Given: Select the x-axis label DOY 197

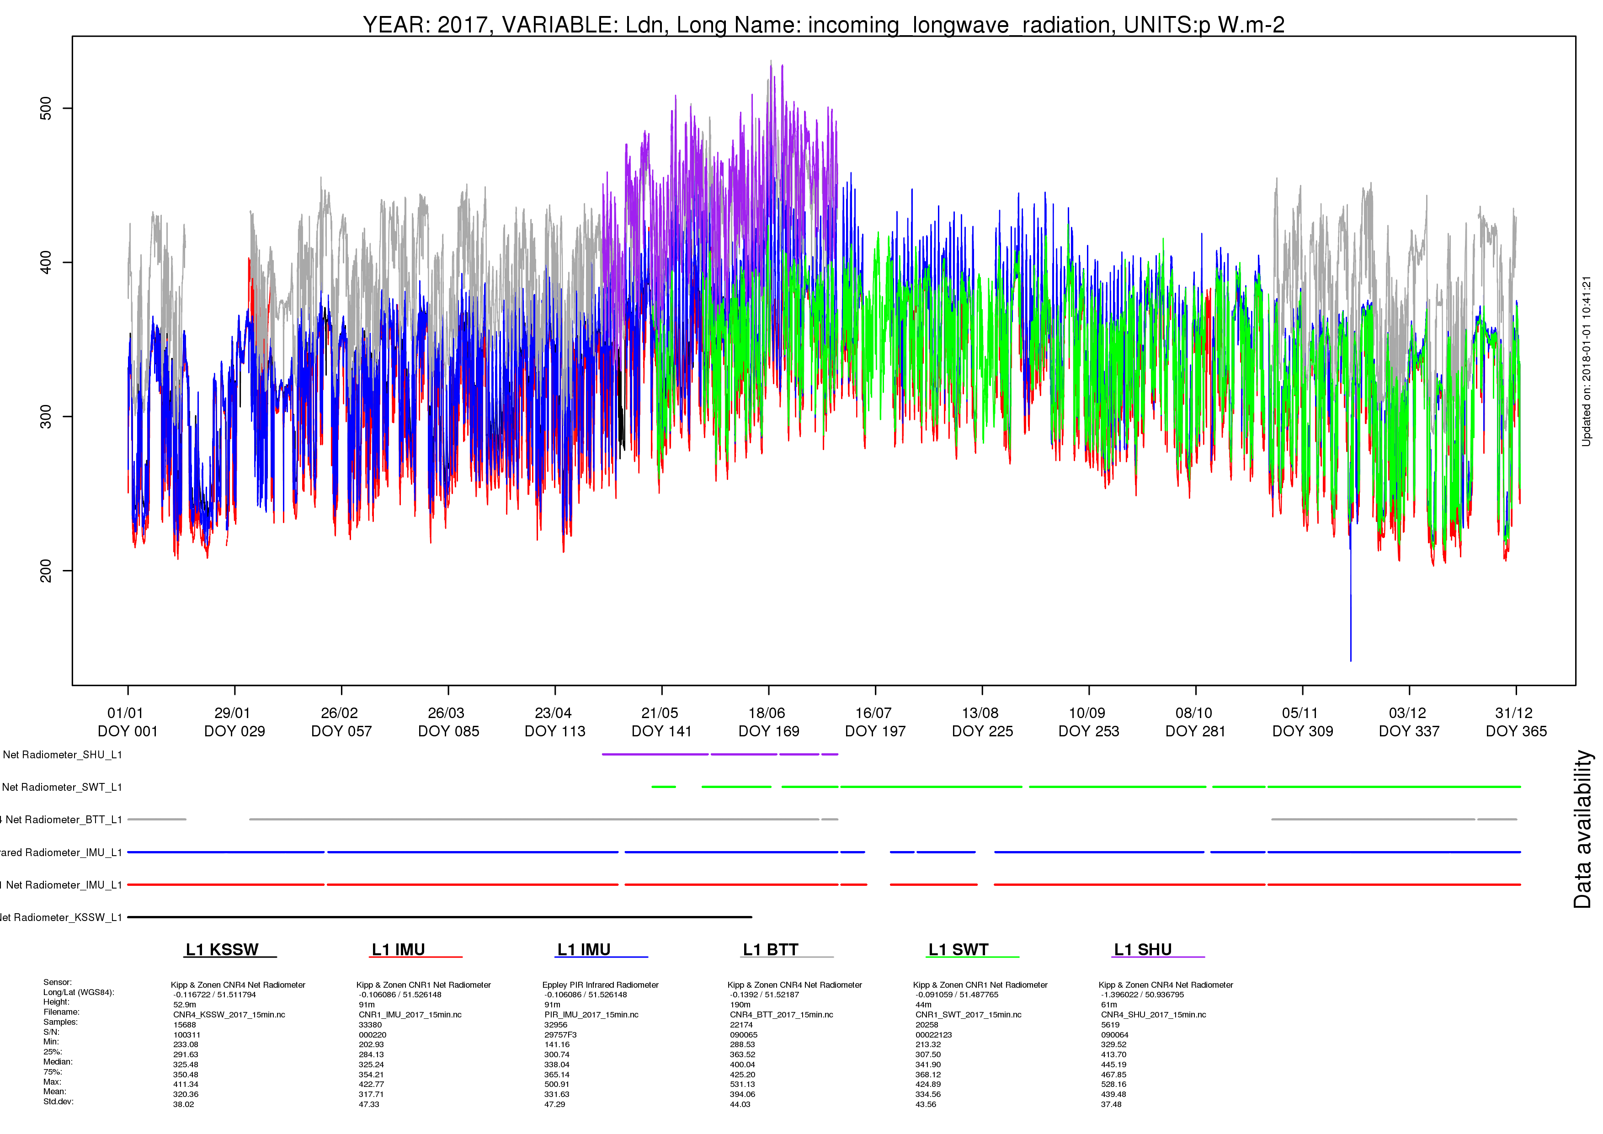Looking at the screenshot, I should click(x=875, y=731).
